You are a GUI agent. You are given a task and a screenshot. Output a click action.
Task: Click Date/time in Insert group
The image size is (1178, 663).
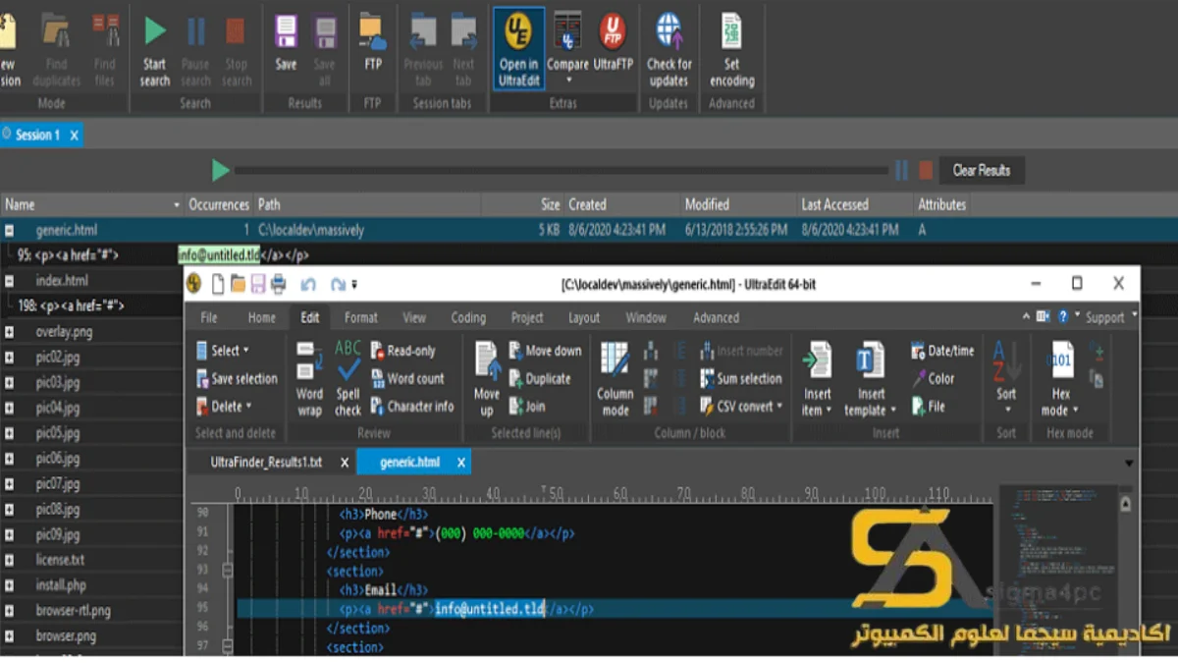[x=942, y=351]
